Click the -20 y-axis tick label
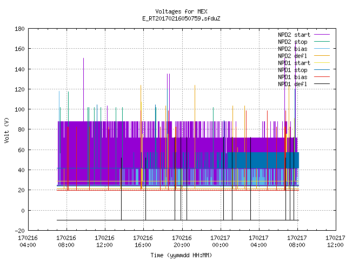The image size is (346, 260). tap(19, 231)
